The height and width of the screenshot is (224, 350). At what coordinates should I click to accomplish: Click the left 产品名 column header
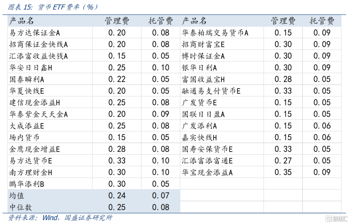21,21
